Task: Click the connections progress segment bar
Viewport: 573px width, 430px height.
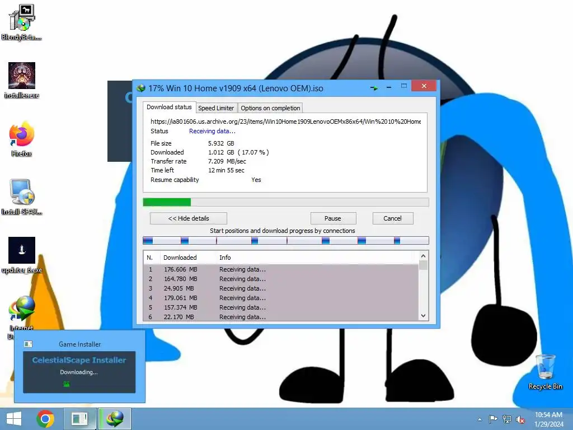Action: [x=286, y=240]
